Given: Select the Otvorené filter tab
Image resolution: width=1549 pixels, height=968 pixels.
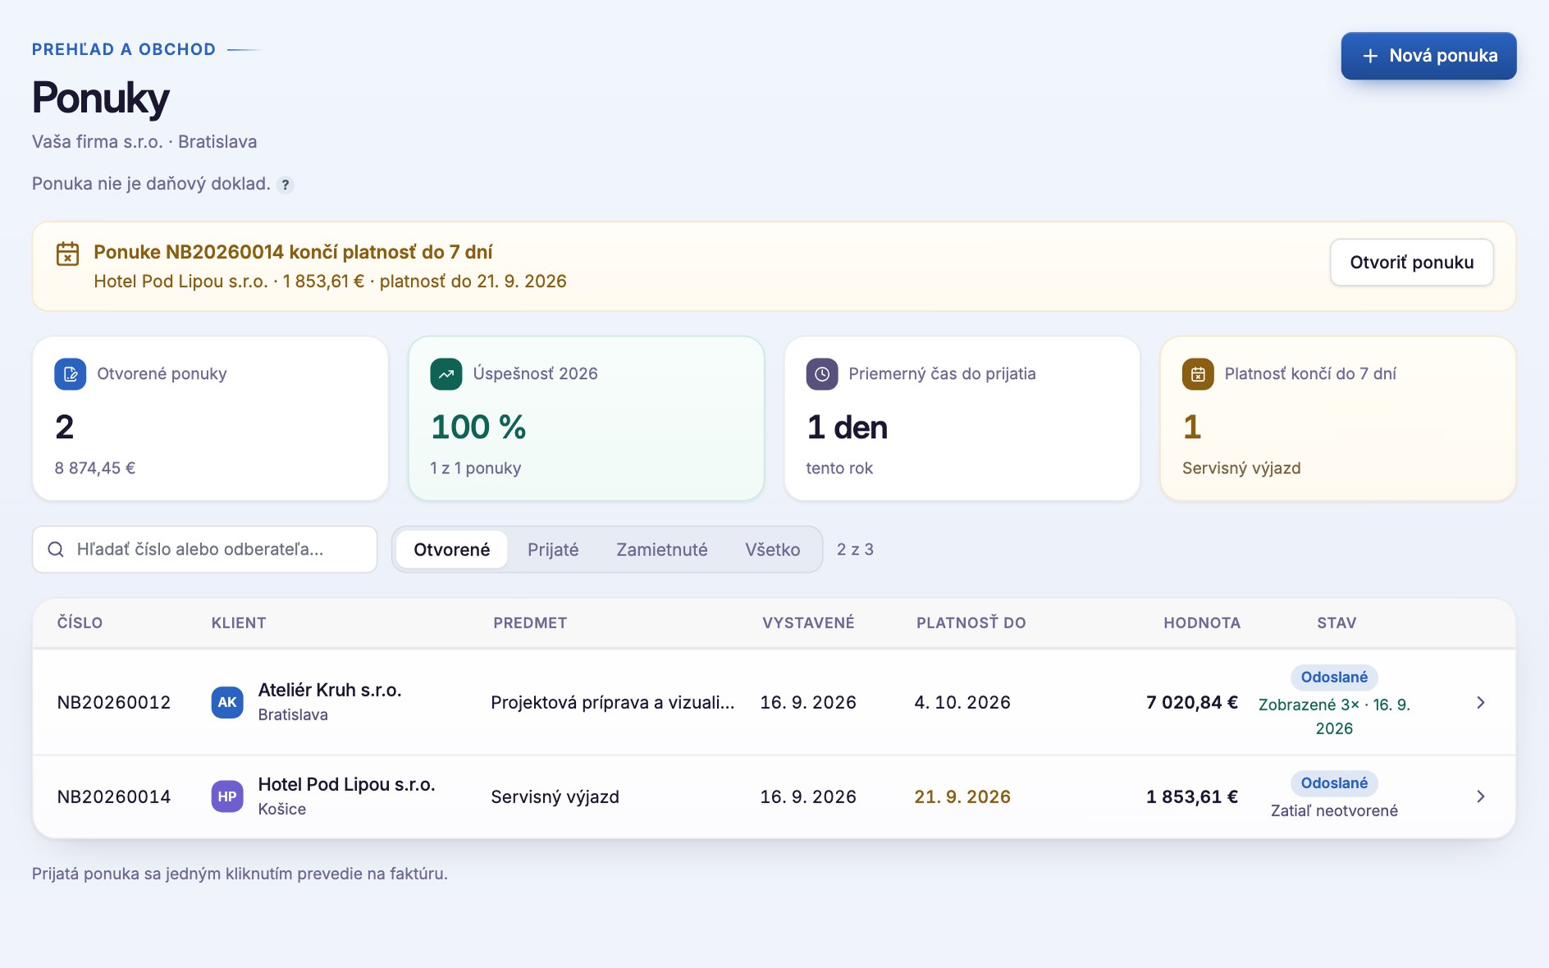Looking at the screenshot, I should coord(452,550).
